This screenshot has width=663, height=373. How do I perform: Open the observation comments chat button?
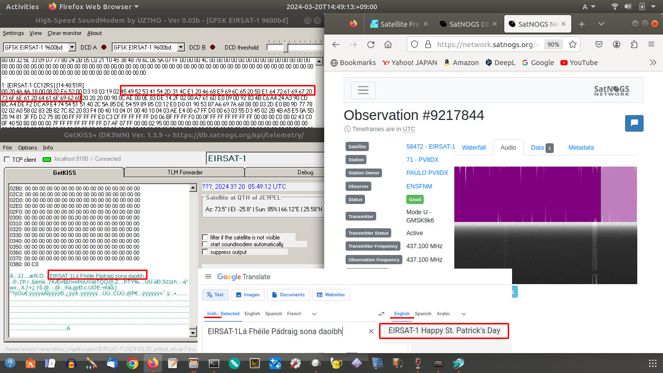(x=634, y=123)
